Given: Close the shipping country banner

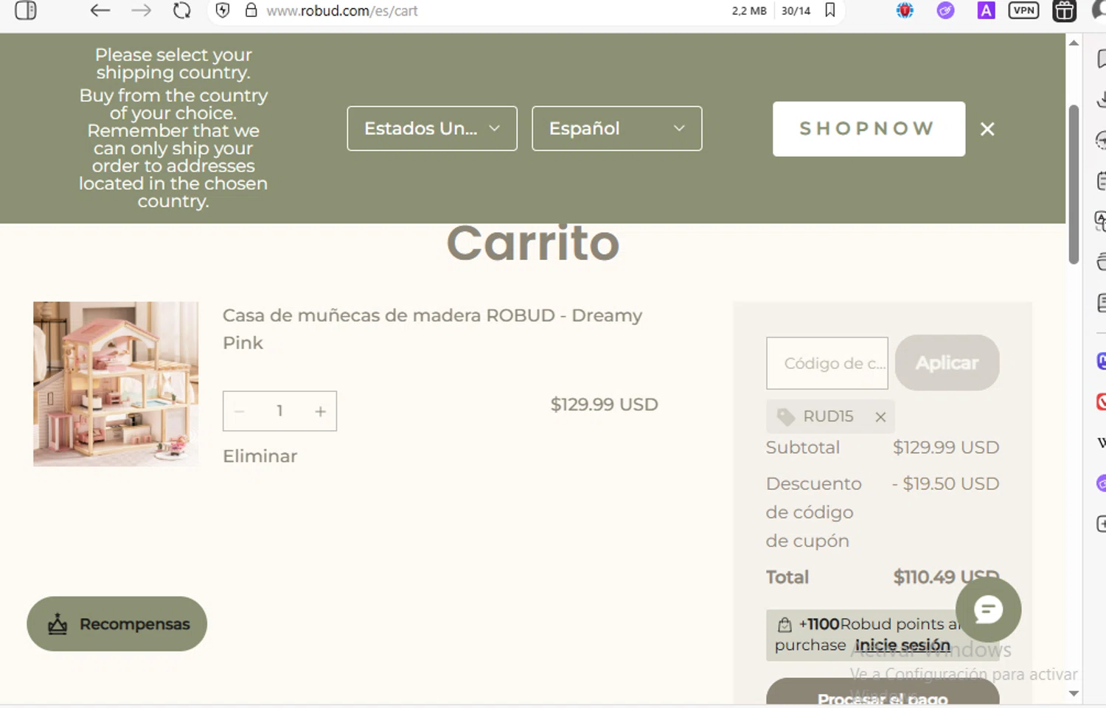Looking at the screenshot, I should [x=987, y=129].
